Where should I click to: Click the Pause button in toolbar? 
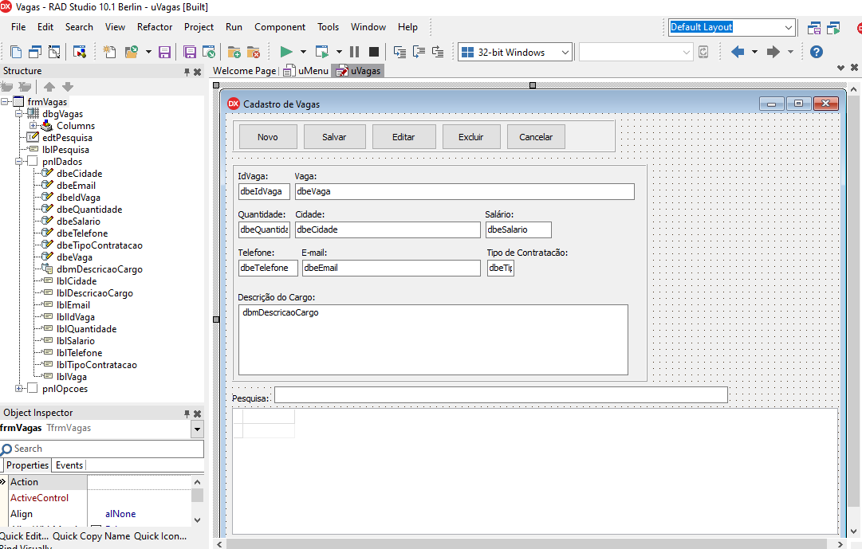[x=354, y=52]
